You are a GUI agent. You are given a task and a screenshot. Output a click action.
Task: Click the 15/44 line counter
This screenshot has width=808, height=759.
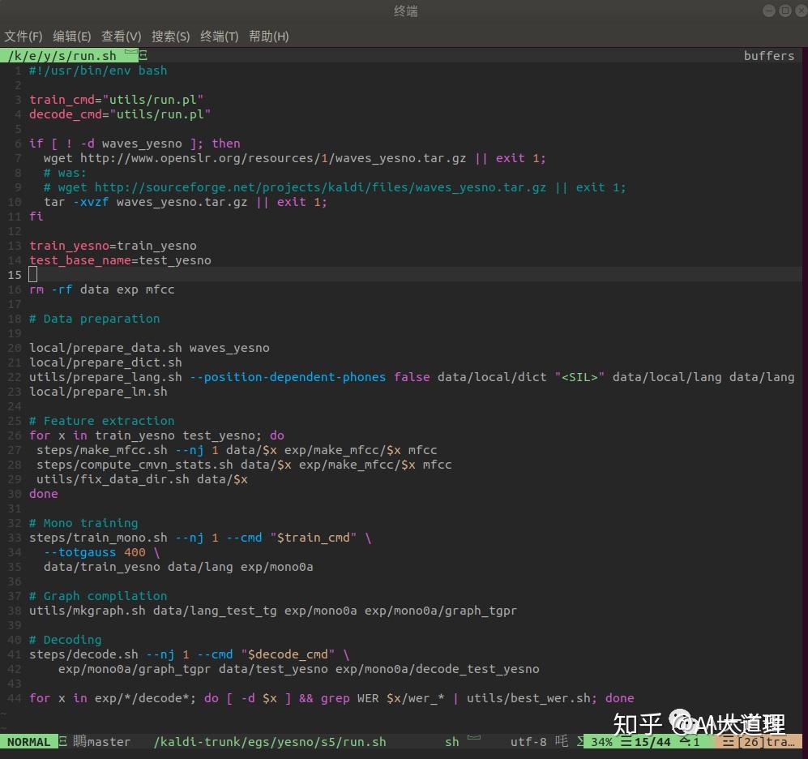pos(652,741)
